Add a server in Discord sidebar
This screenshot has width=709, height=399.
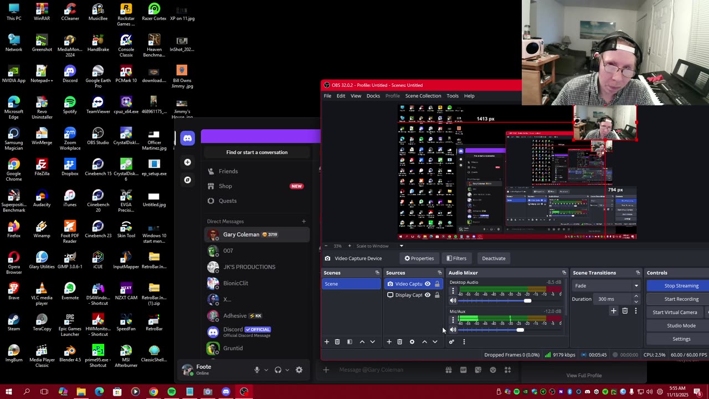[x=188, y=162]
